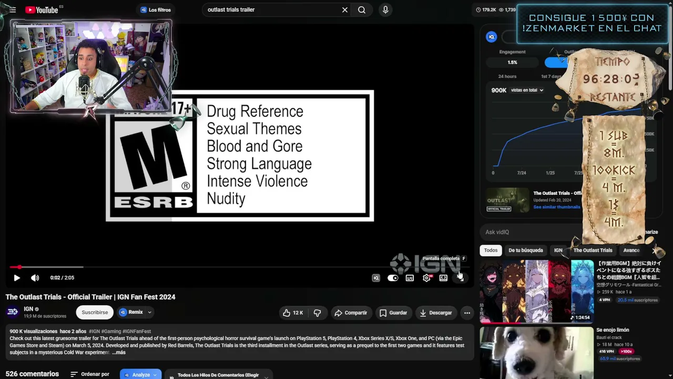Expand the Remix dropdown arrow

point(149,312)
